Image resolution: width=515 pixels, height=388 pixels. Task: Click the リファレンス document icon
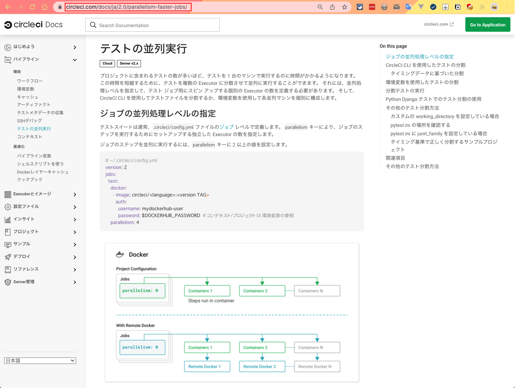click(8, 269)
